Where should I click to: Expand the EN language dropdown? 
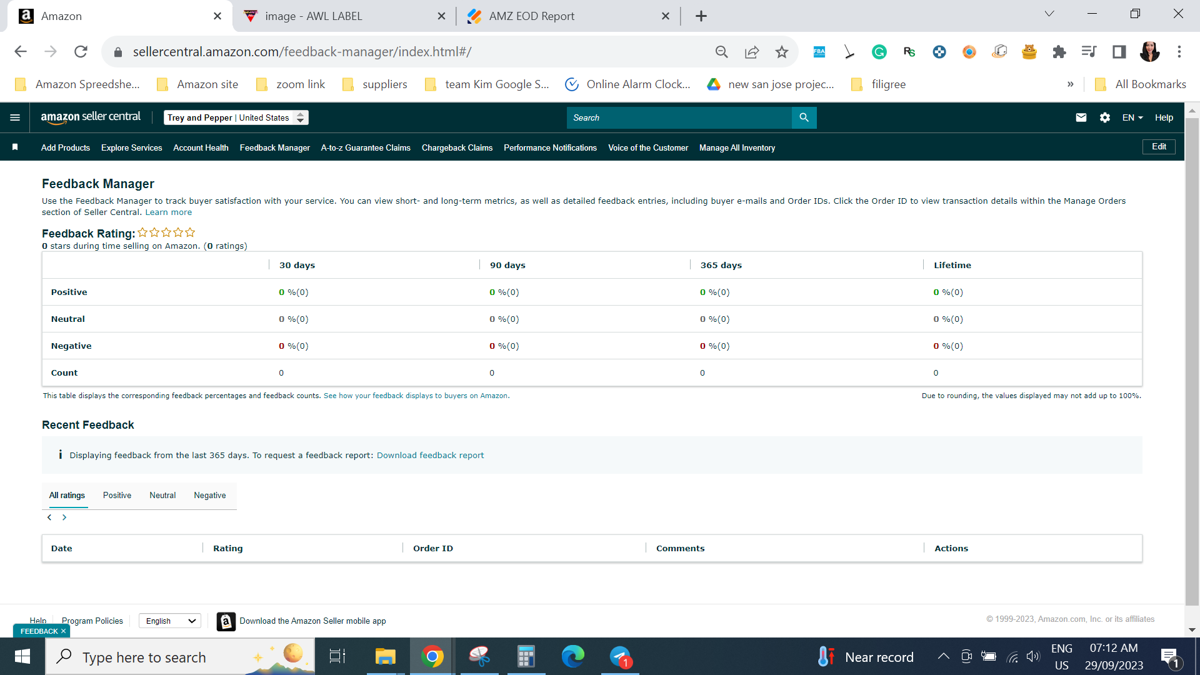1132,117
